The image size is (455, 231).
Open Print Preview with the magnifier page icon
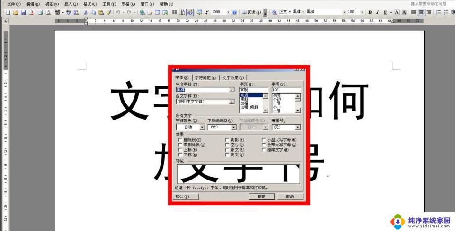[x=48, y=12]
